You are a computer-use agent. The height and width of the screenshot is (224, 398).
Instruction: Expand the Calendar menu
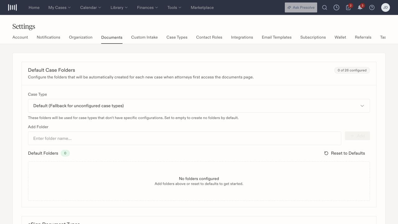90,7
